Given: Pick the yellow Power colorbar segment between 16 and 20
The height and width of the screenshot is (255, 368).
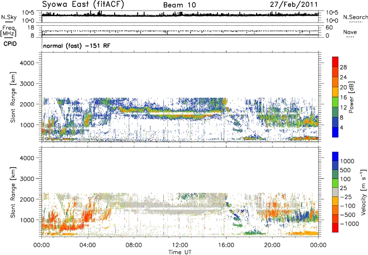Looking at the screenshot, I should click(x=335, y=92).
